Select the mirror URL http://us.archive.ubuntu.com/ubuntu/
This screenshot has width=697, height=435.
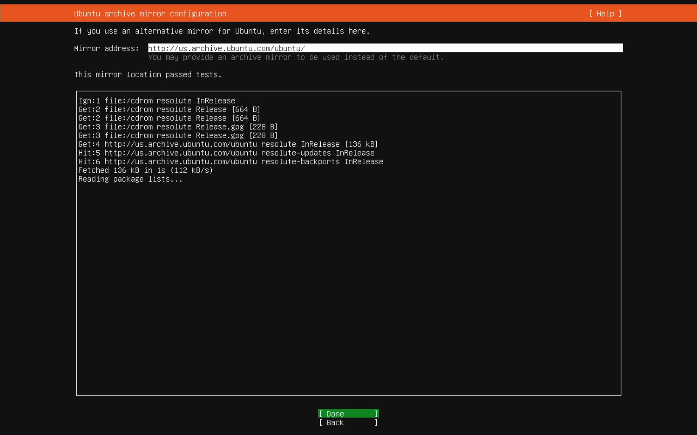(226, 48)
